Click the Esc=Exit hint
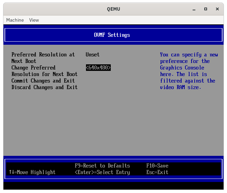Screen dimensions: 227x193 [x=157, y=172]
